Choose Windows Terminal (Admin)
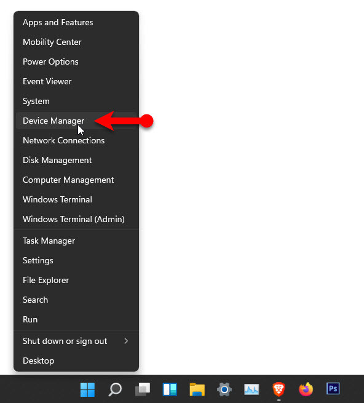Image resolution: width=364 pixels, height=403 pixels. click(x=76, y=219)
